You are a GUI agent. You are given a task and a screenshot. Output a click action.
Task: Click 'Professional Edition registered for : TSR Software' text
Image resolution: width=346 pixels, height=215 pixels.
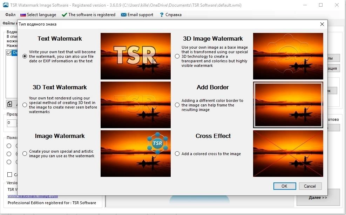(x=52, y=203)
